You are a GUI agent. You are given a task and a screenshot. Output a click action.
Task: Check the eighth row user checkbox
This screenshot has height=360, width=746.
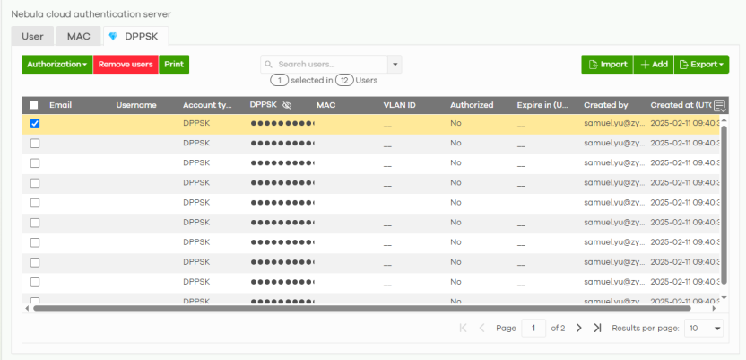35,262
